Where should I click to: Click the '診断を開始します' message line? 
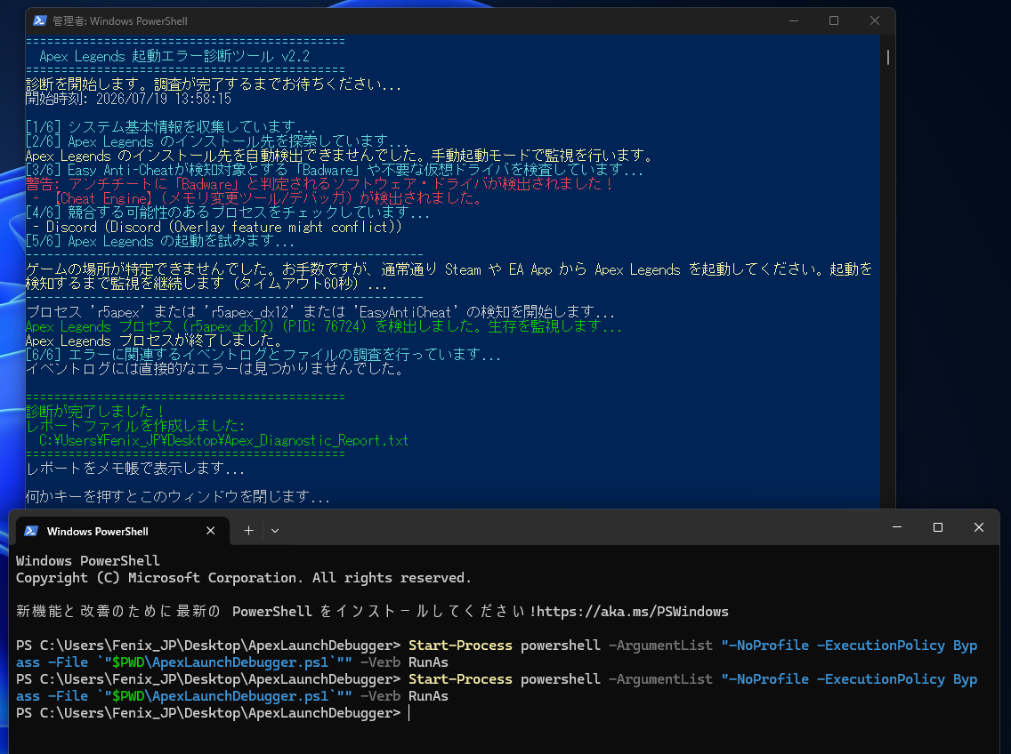tap(214, 84)
